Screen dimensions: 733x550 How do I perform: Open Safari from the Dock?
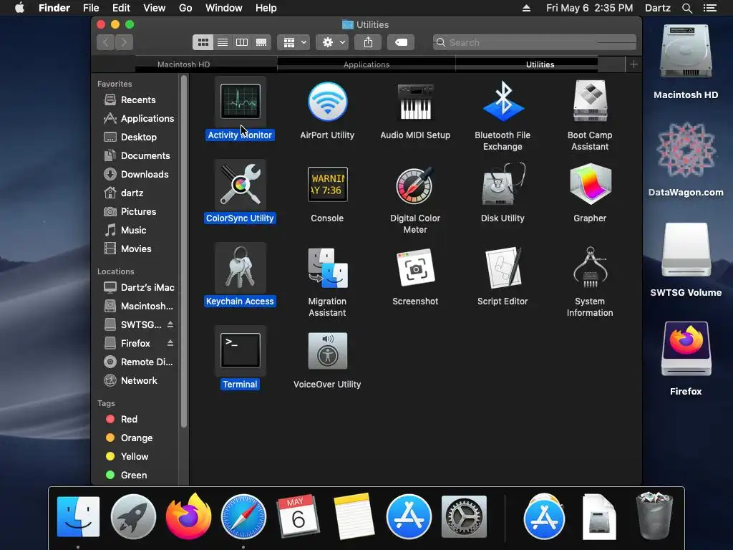[243, 517]
